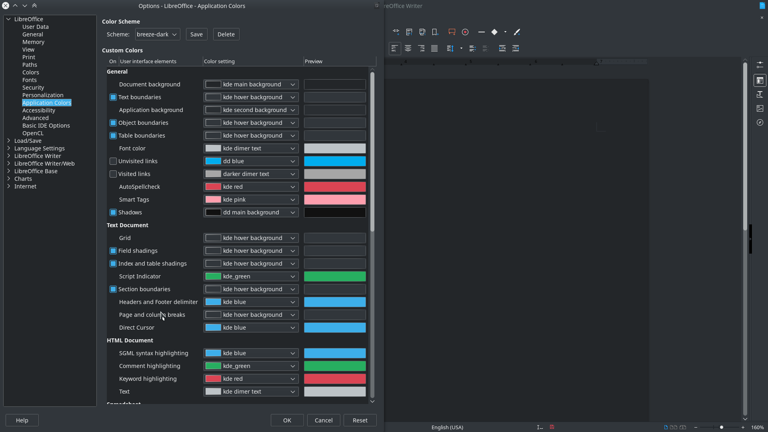Open the sidebar Navigator compass icon
The height and width of the screenshot is (432, 768).
pyautogui.click(x=760, y=122)
